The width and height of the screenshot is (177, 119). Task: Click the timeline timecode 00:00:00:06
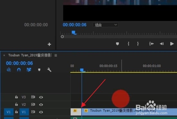pos(19,63)
